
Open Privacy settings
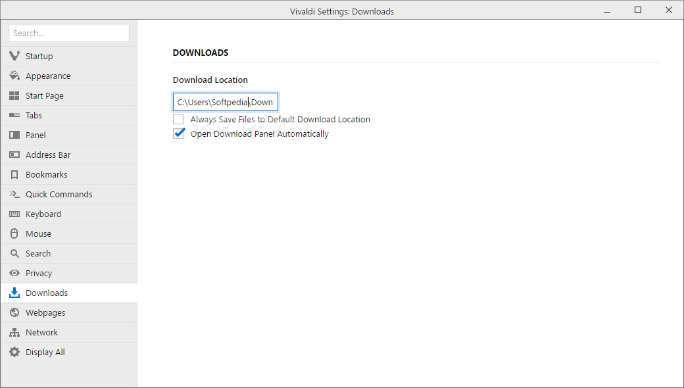pos(69,273)
